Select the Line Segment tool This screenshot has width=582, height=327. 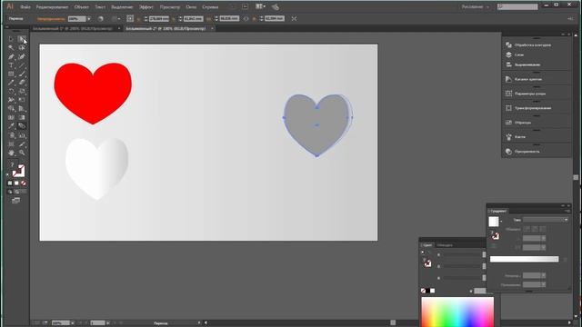point(22,65)
